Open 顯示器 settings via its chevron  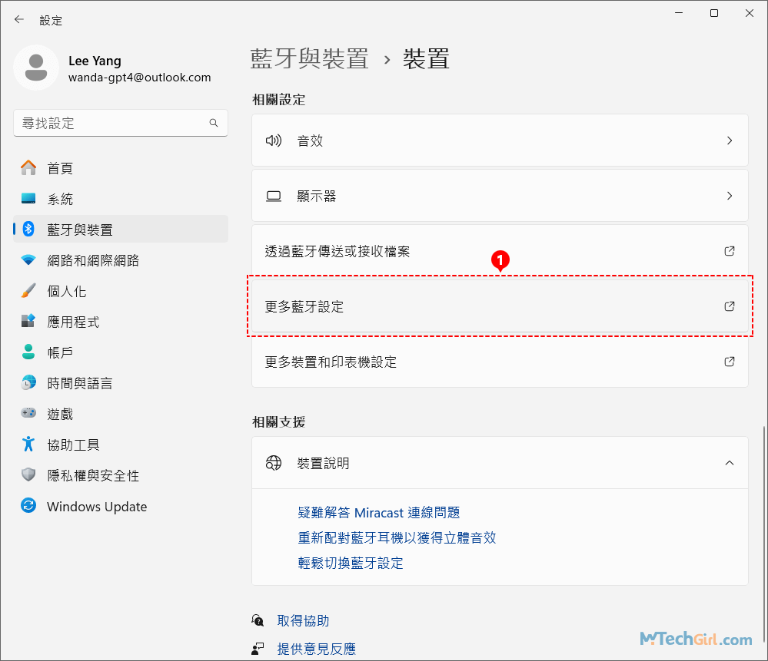(729, 195)
